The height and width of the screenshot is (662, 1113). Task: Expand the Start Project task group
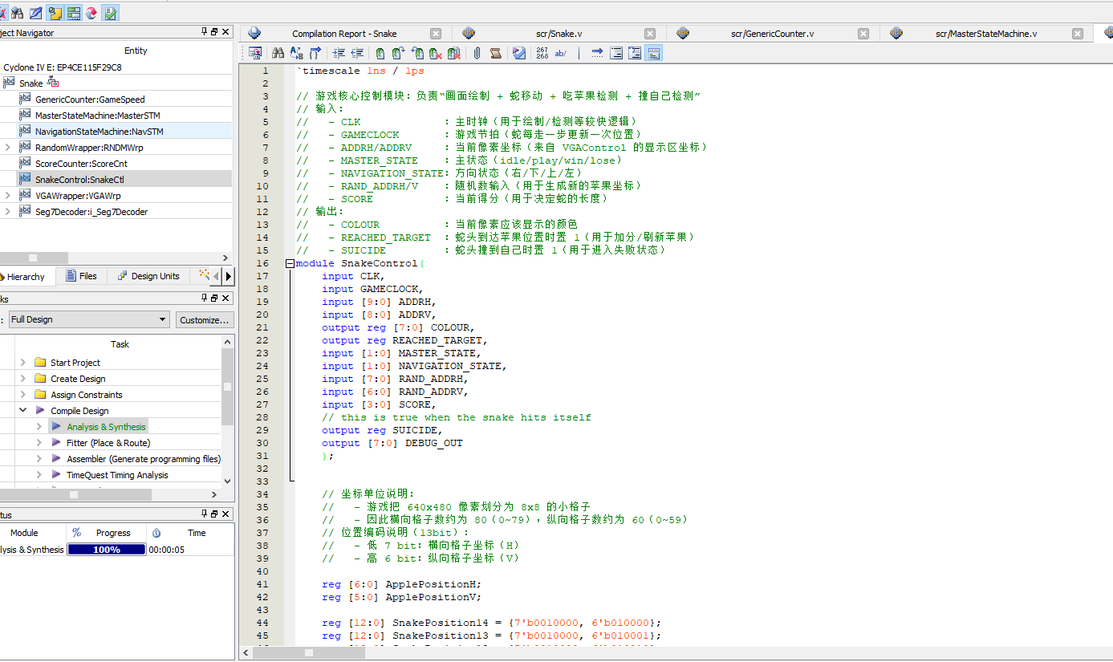(22, 363)
